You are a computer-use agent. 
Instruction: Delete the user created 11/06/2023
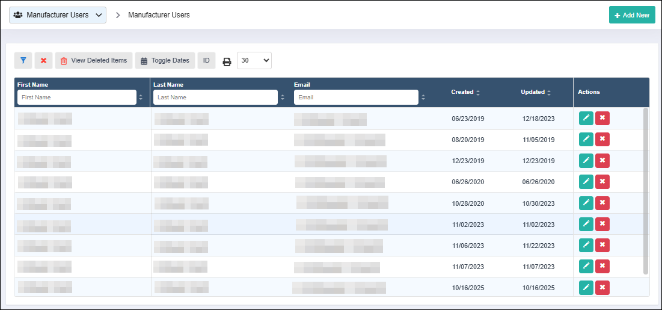602,245
